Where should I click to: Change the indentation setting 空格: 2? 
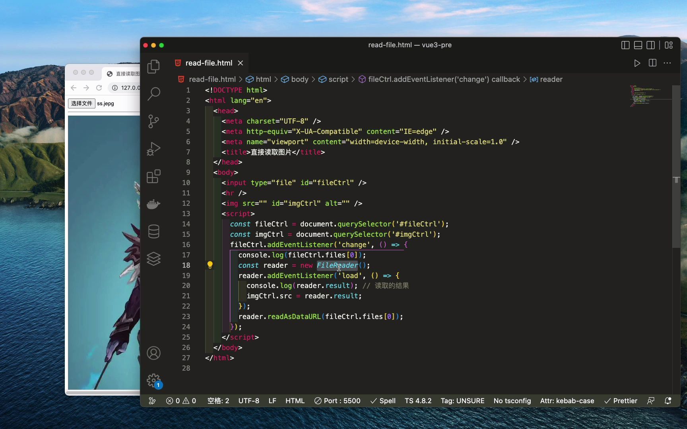pyautogui.click(x=218, y=401)
